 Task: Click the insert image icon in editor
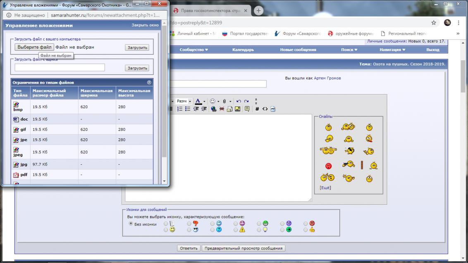coord(238,109)
